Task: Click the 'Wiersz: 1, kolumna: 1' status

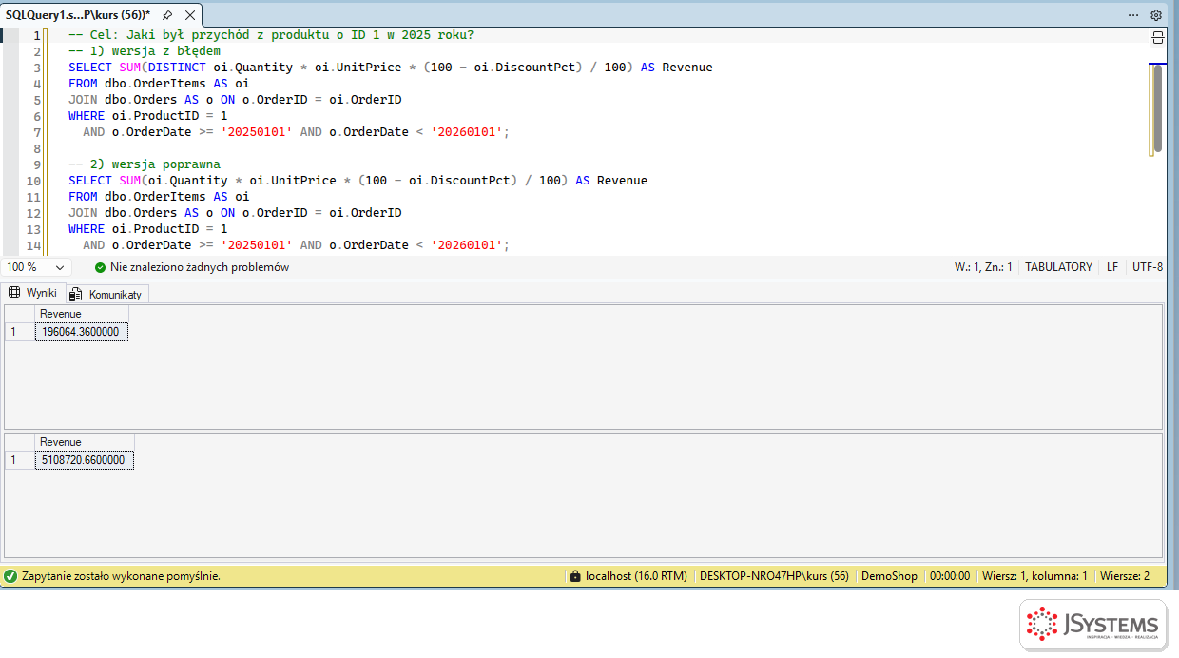Action: 1034,576
